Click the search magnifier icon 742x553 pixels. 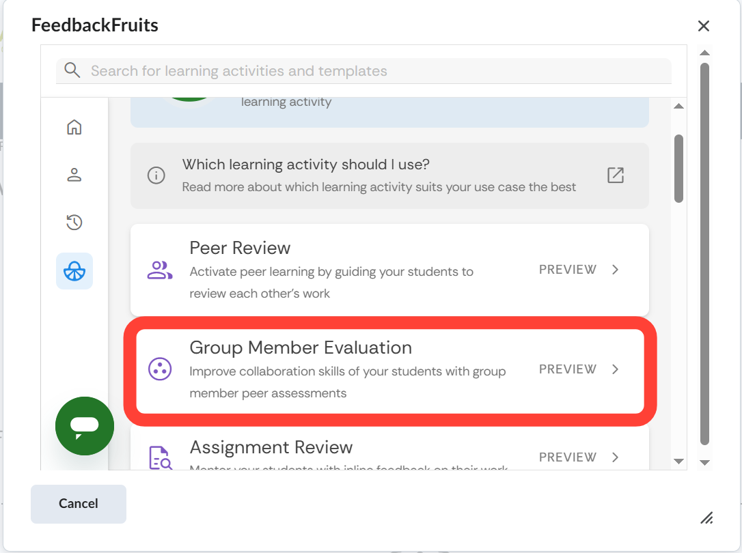72,70
